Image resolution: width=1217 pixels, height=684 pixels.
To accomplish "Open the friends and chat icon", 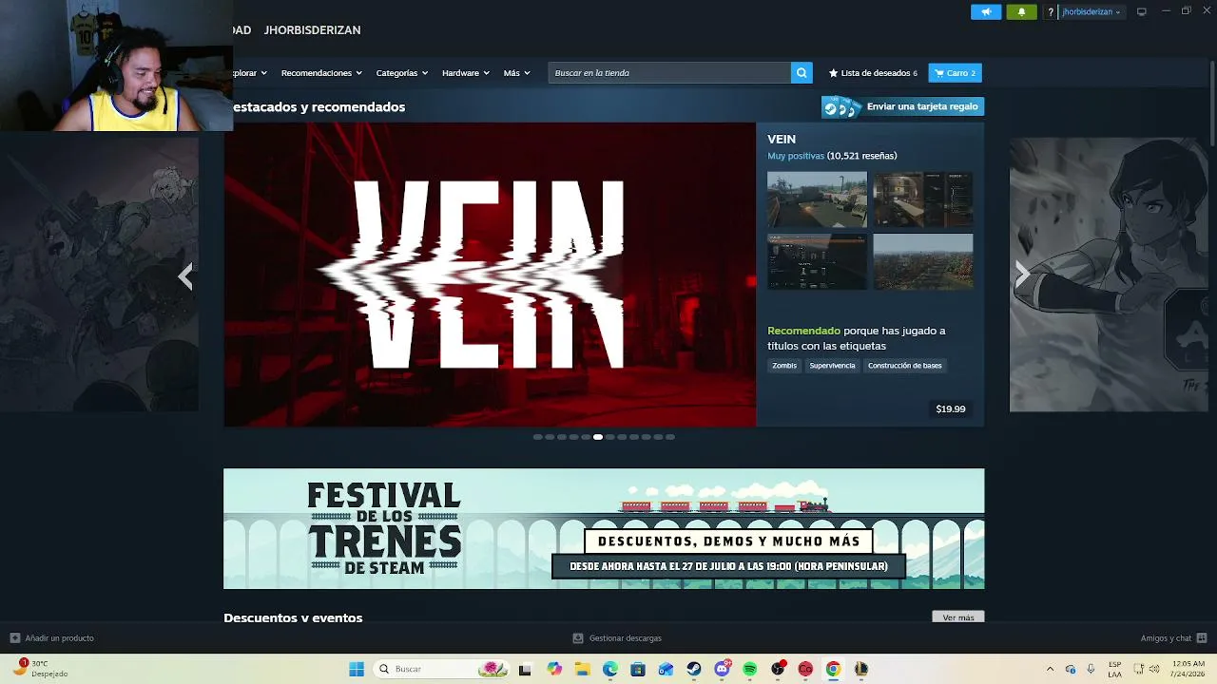I will [1202, 638].
